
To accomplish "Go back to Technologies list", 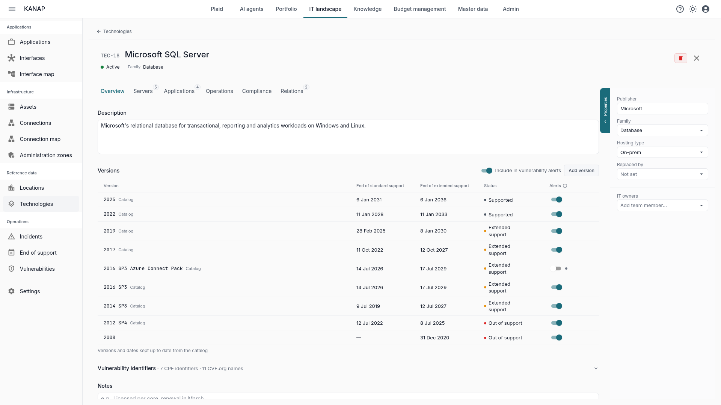I will click(x=114, y=31).
